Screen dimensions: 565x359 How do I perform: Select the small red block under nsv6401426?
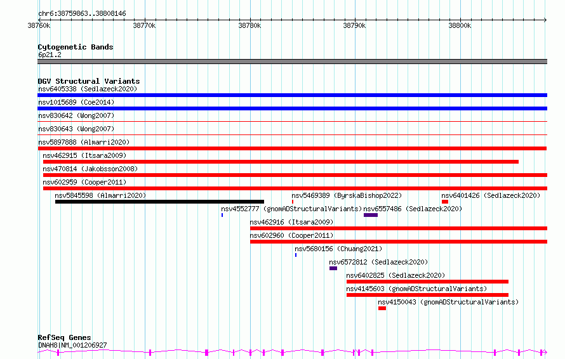coord(445,202)
